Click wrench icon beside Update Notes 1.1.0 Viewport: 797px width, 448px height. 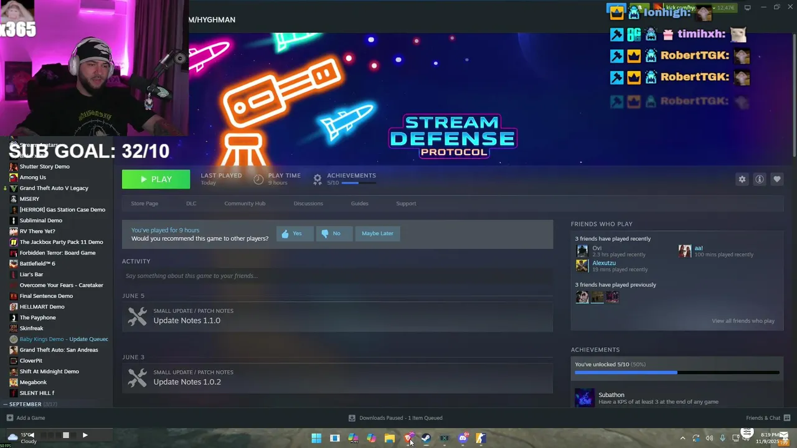pos(137,316)
